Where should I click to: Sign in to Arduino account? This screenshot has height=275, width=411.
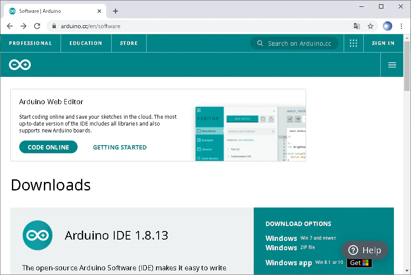383,43
